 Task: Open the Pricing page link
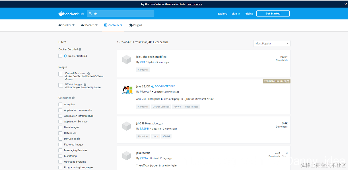pos(249,14)
